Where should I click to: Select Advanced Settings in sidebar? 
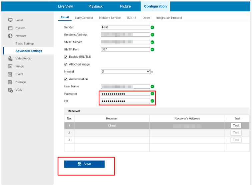coord(29,51)
